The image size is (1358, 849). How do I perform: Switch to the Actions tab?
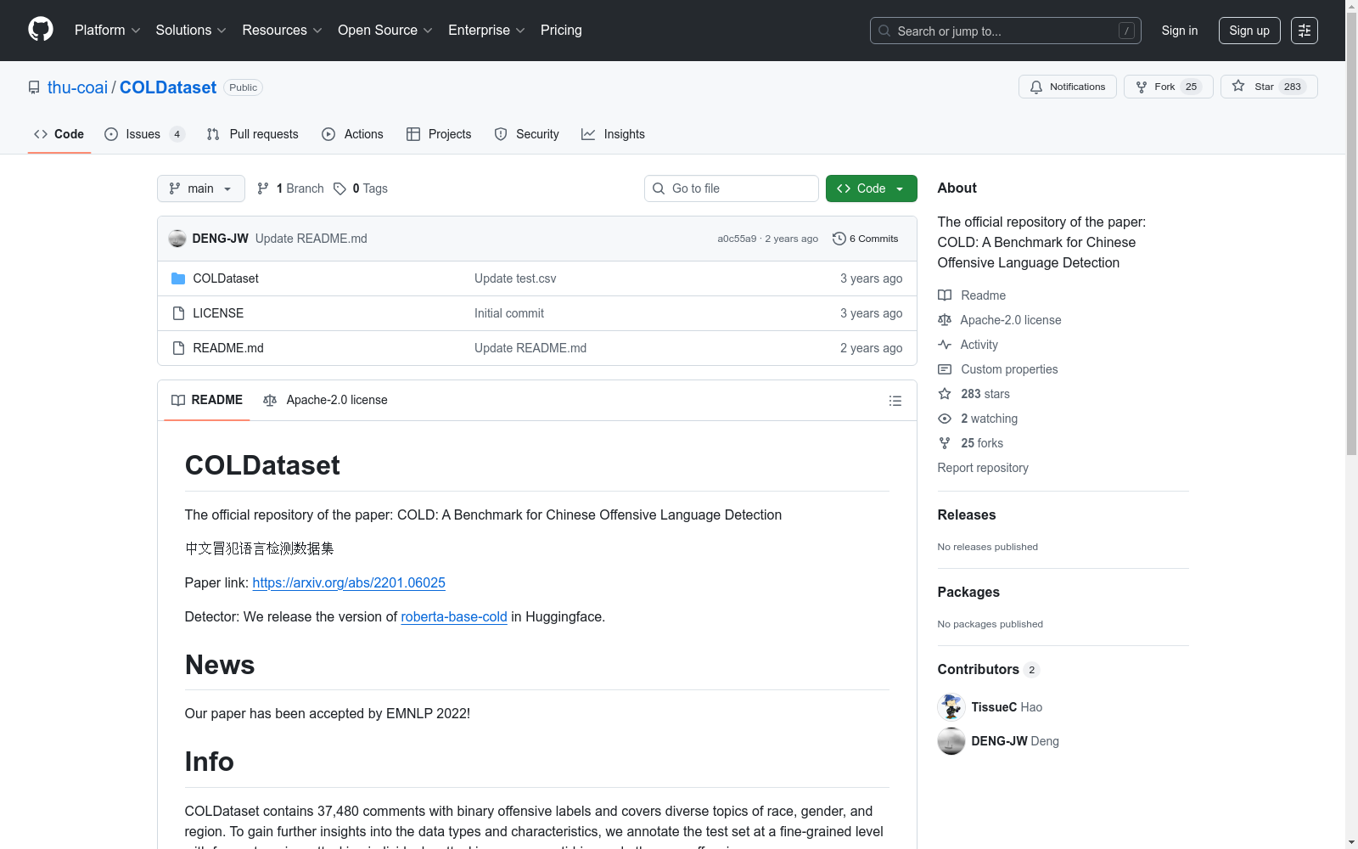(353, 134)
